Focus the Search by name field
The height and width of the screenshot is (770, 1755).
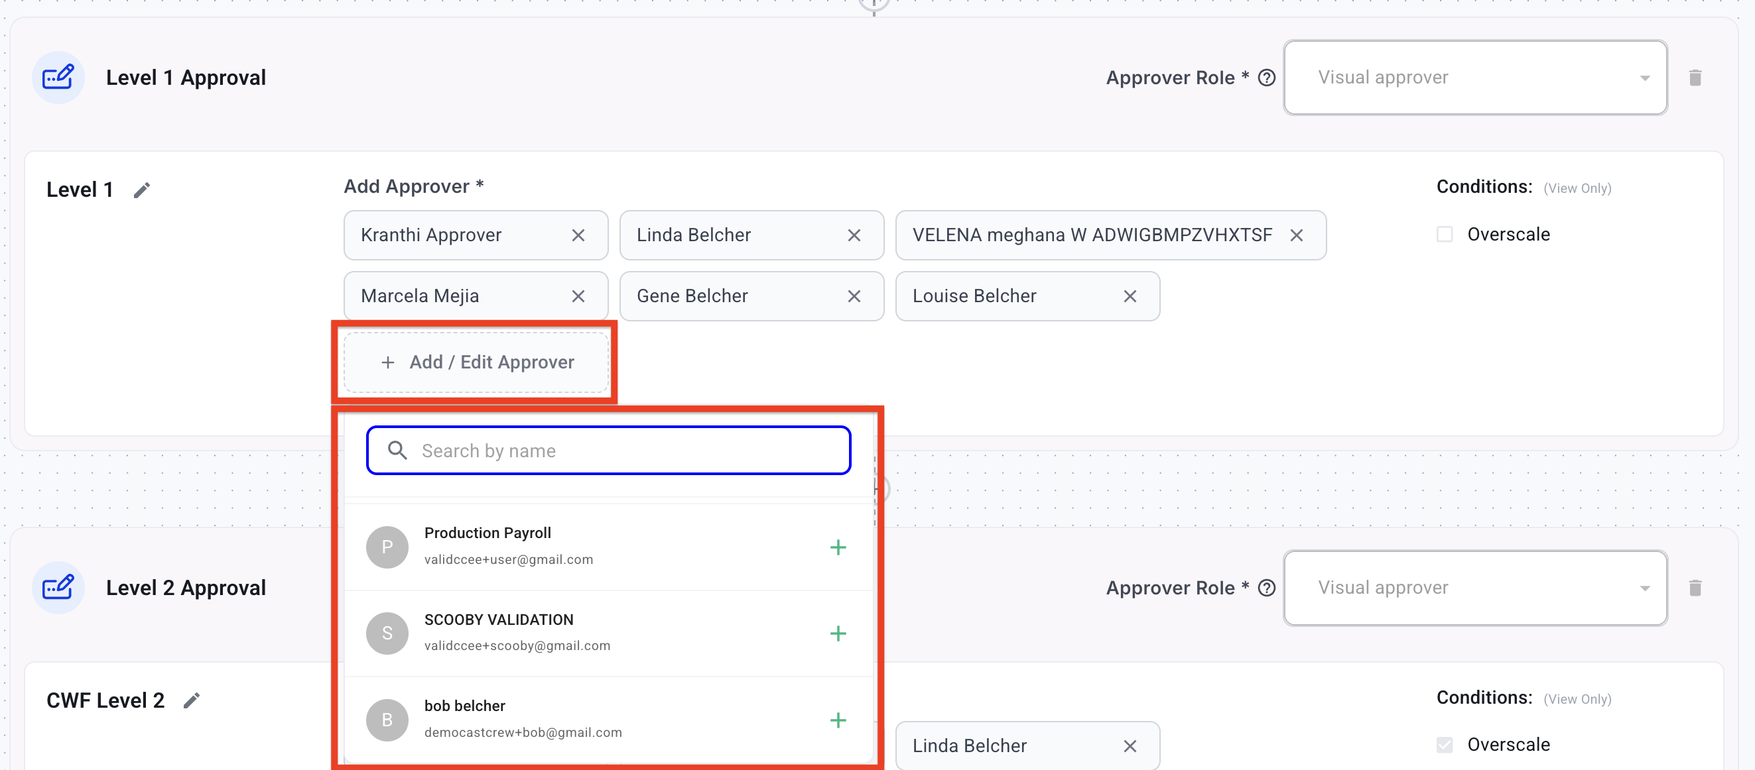608,451
